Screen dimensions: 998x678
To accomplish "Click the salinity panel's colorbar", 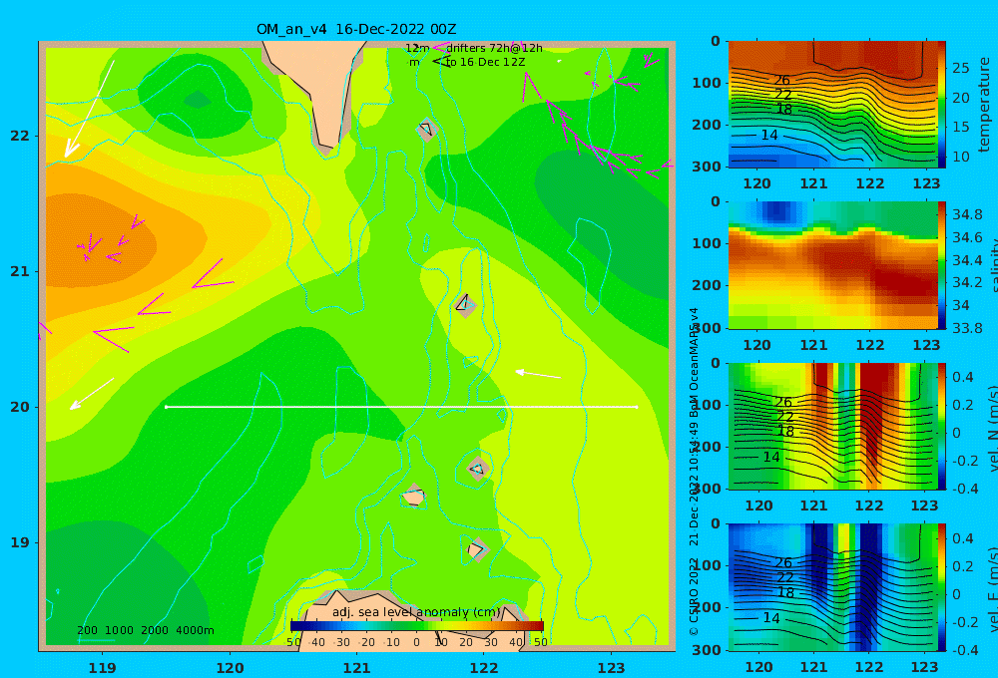I will coord(942,265).
